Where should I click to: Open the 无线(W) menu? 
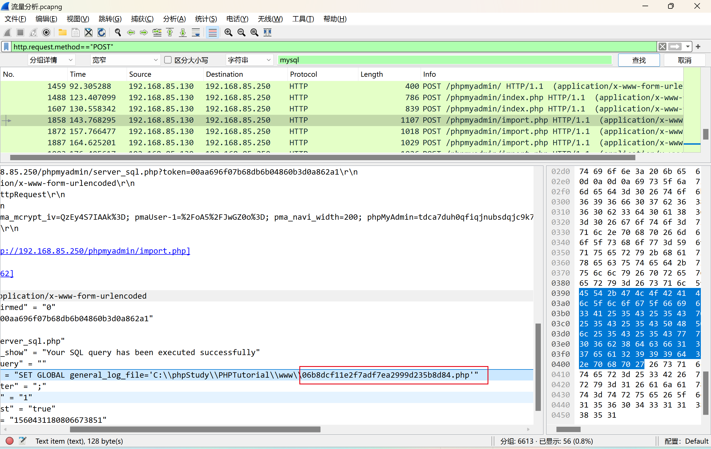point(270,19)
